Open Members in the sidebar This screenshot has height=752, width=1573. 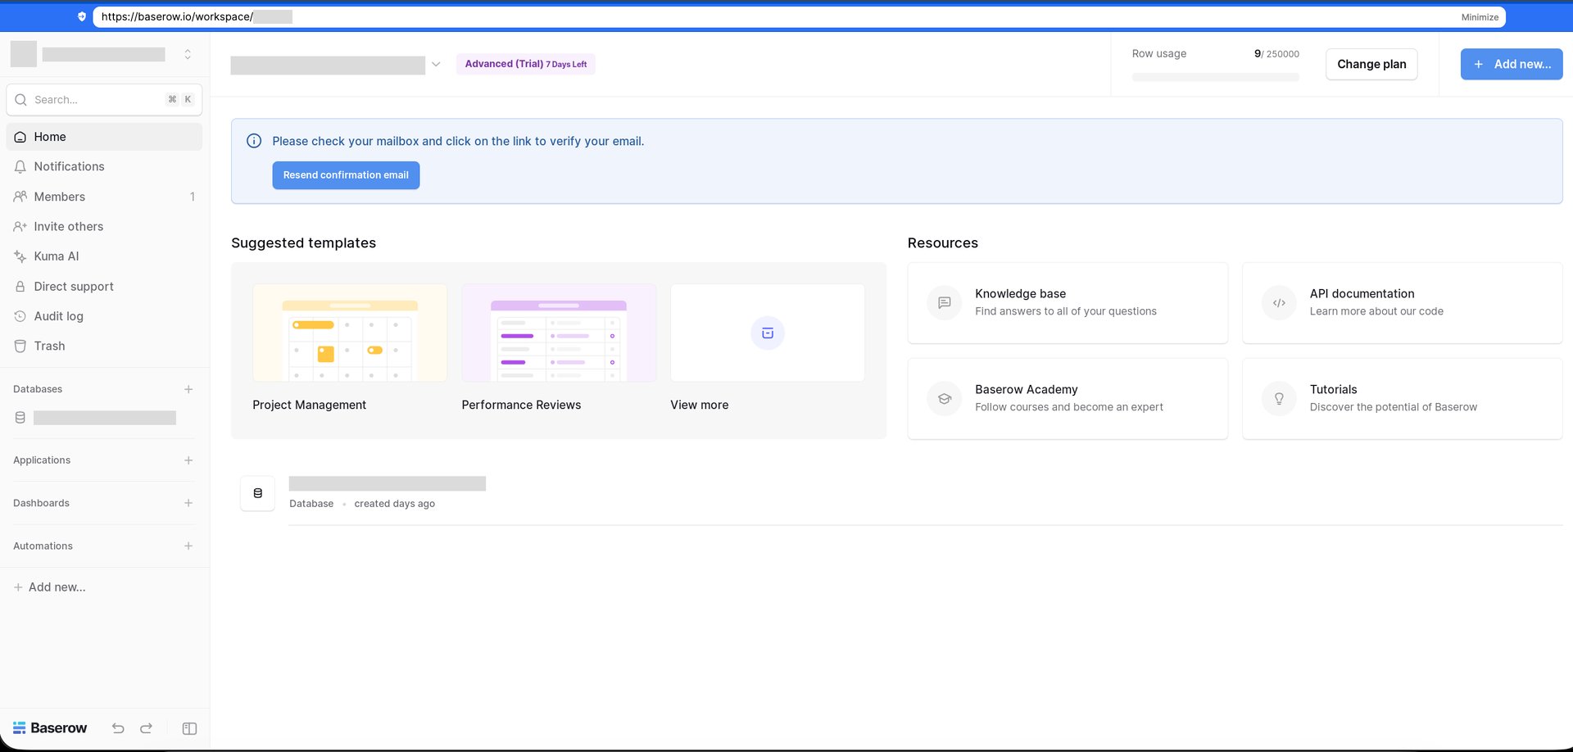coord(104,197)
